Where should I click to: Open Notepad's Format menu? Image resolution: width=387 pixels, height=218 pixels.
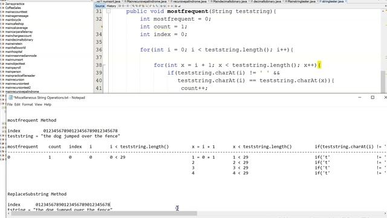click(27, 105)
